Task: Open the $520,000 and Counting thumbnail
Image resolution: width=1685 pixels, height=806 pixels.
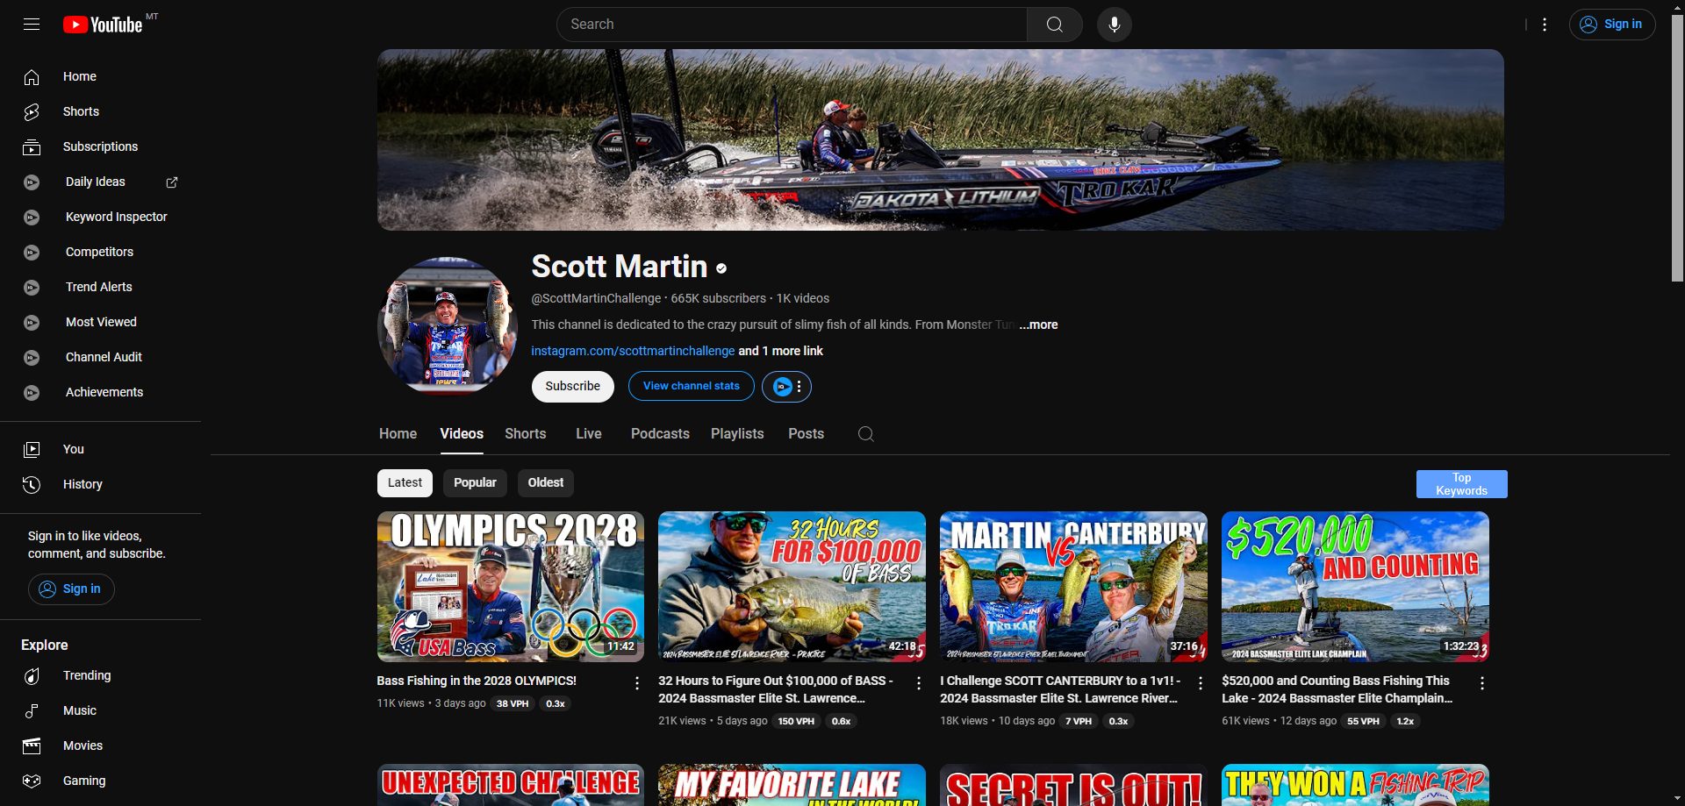Action: 1355,587
